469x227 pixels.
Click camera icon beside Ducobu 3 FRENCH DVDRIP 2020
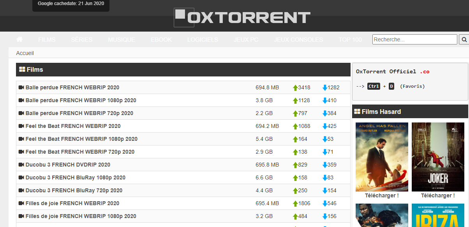(21, 165)
